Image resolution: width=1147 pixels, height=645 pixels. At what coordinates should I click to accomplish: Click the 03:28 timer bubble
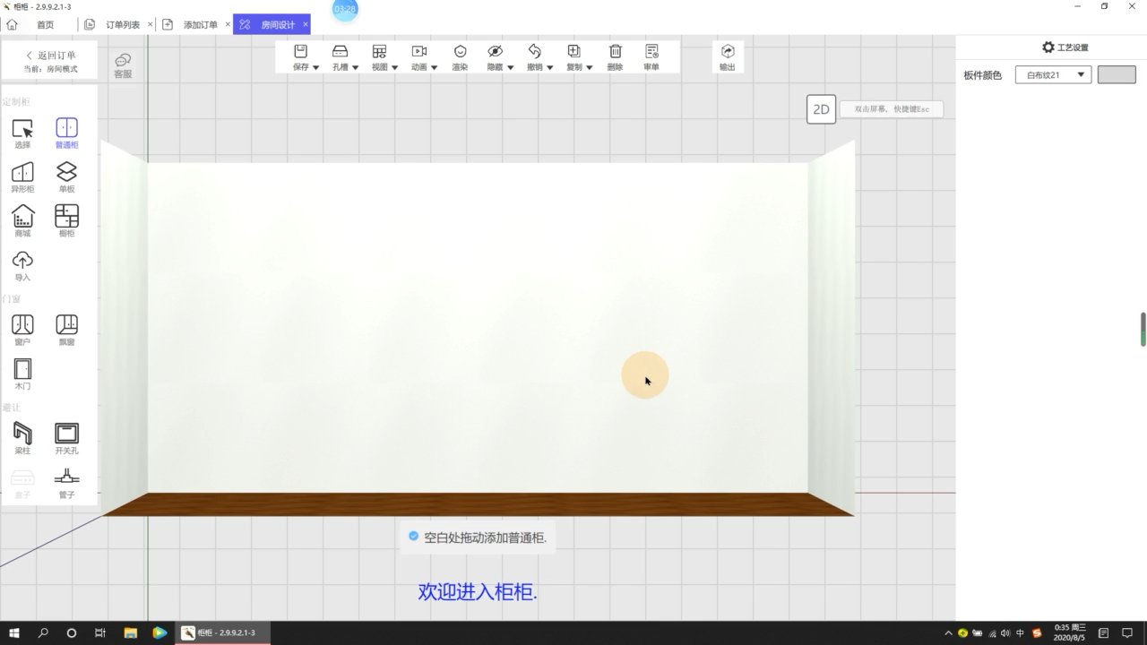click(x=345, y=9)
